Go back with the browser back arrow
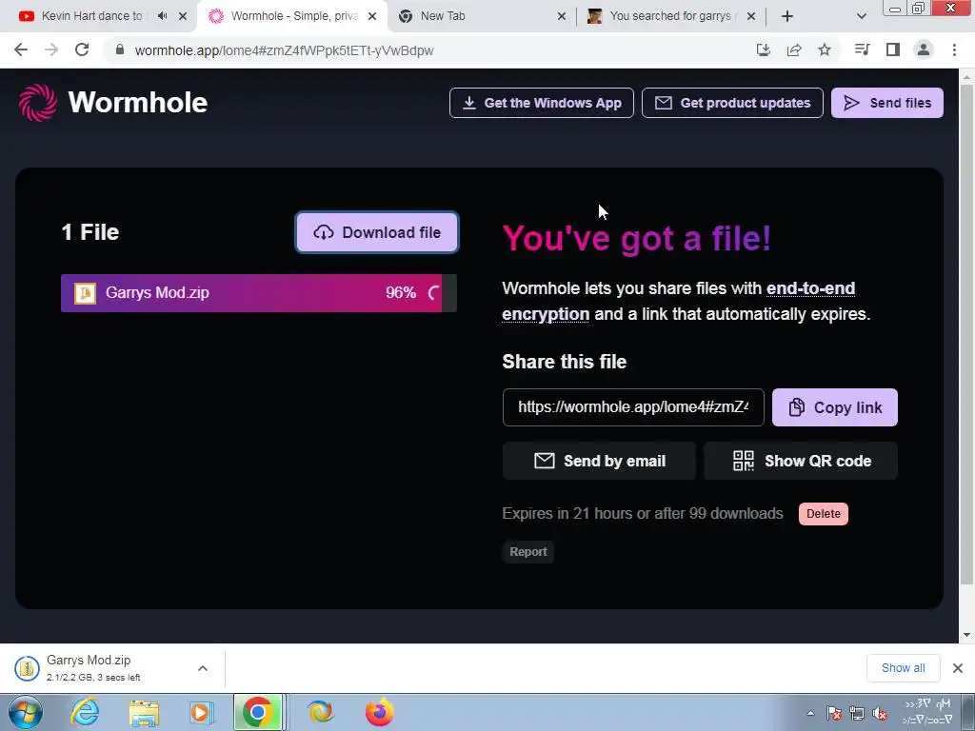Image resolution: width=975 pixels, height=731 pixels. click(21, 50)
